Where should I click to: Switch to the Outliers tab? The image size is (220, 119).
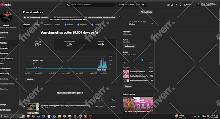[69, 25]
